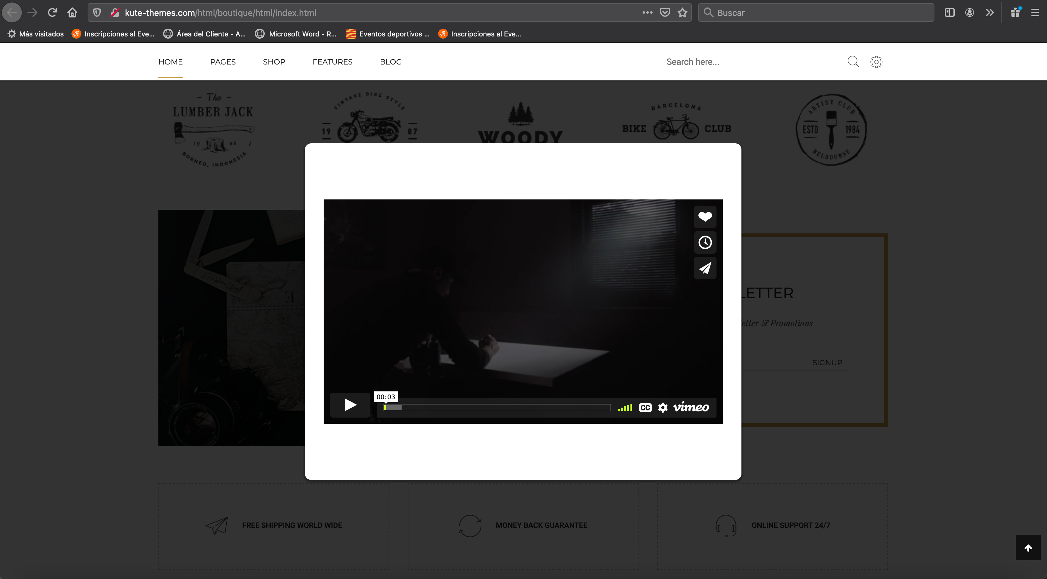Open 'Más visitados' bookmarks folder
Screen dimensions: 1047x579
point(36,34)
